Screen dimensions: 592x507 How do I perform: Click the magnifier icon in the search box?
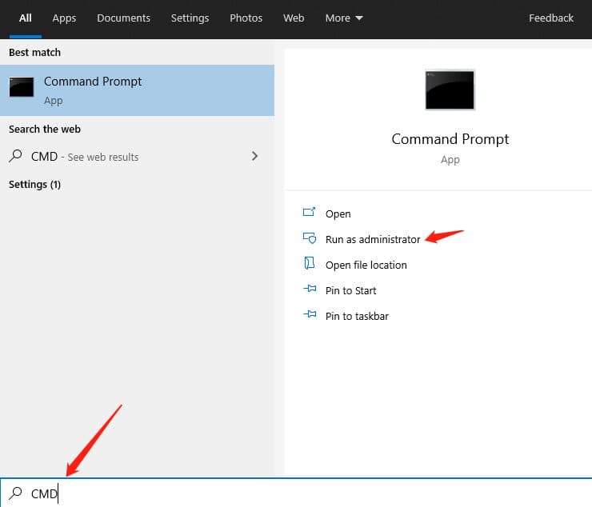(15, 493)
